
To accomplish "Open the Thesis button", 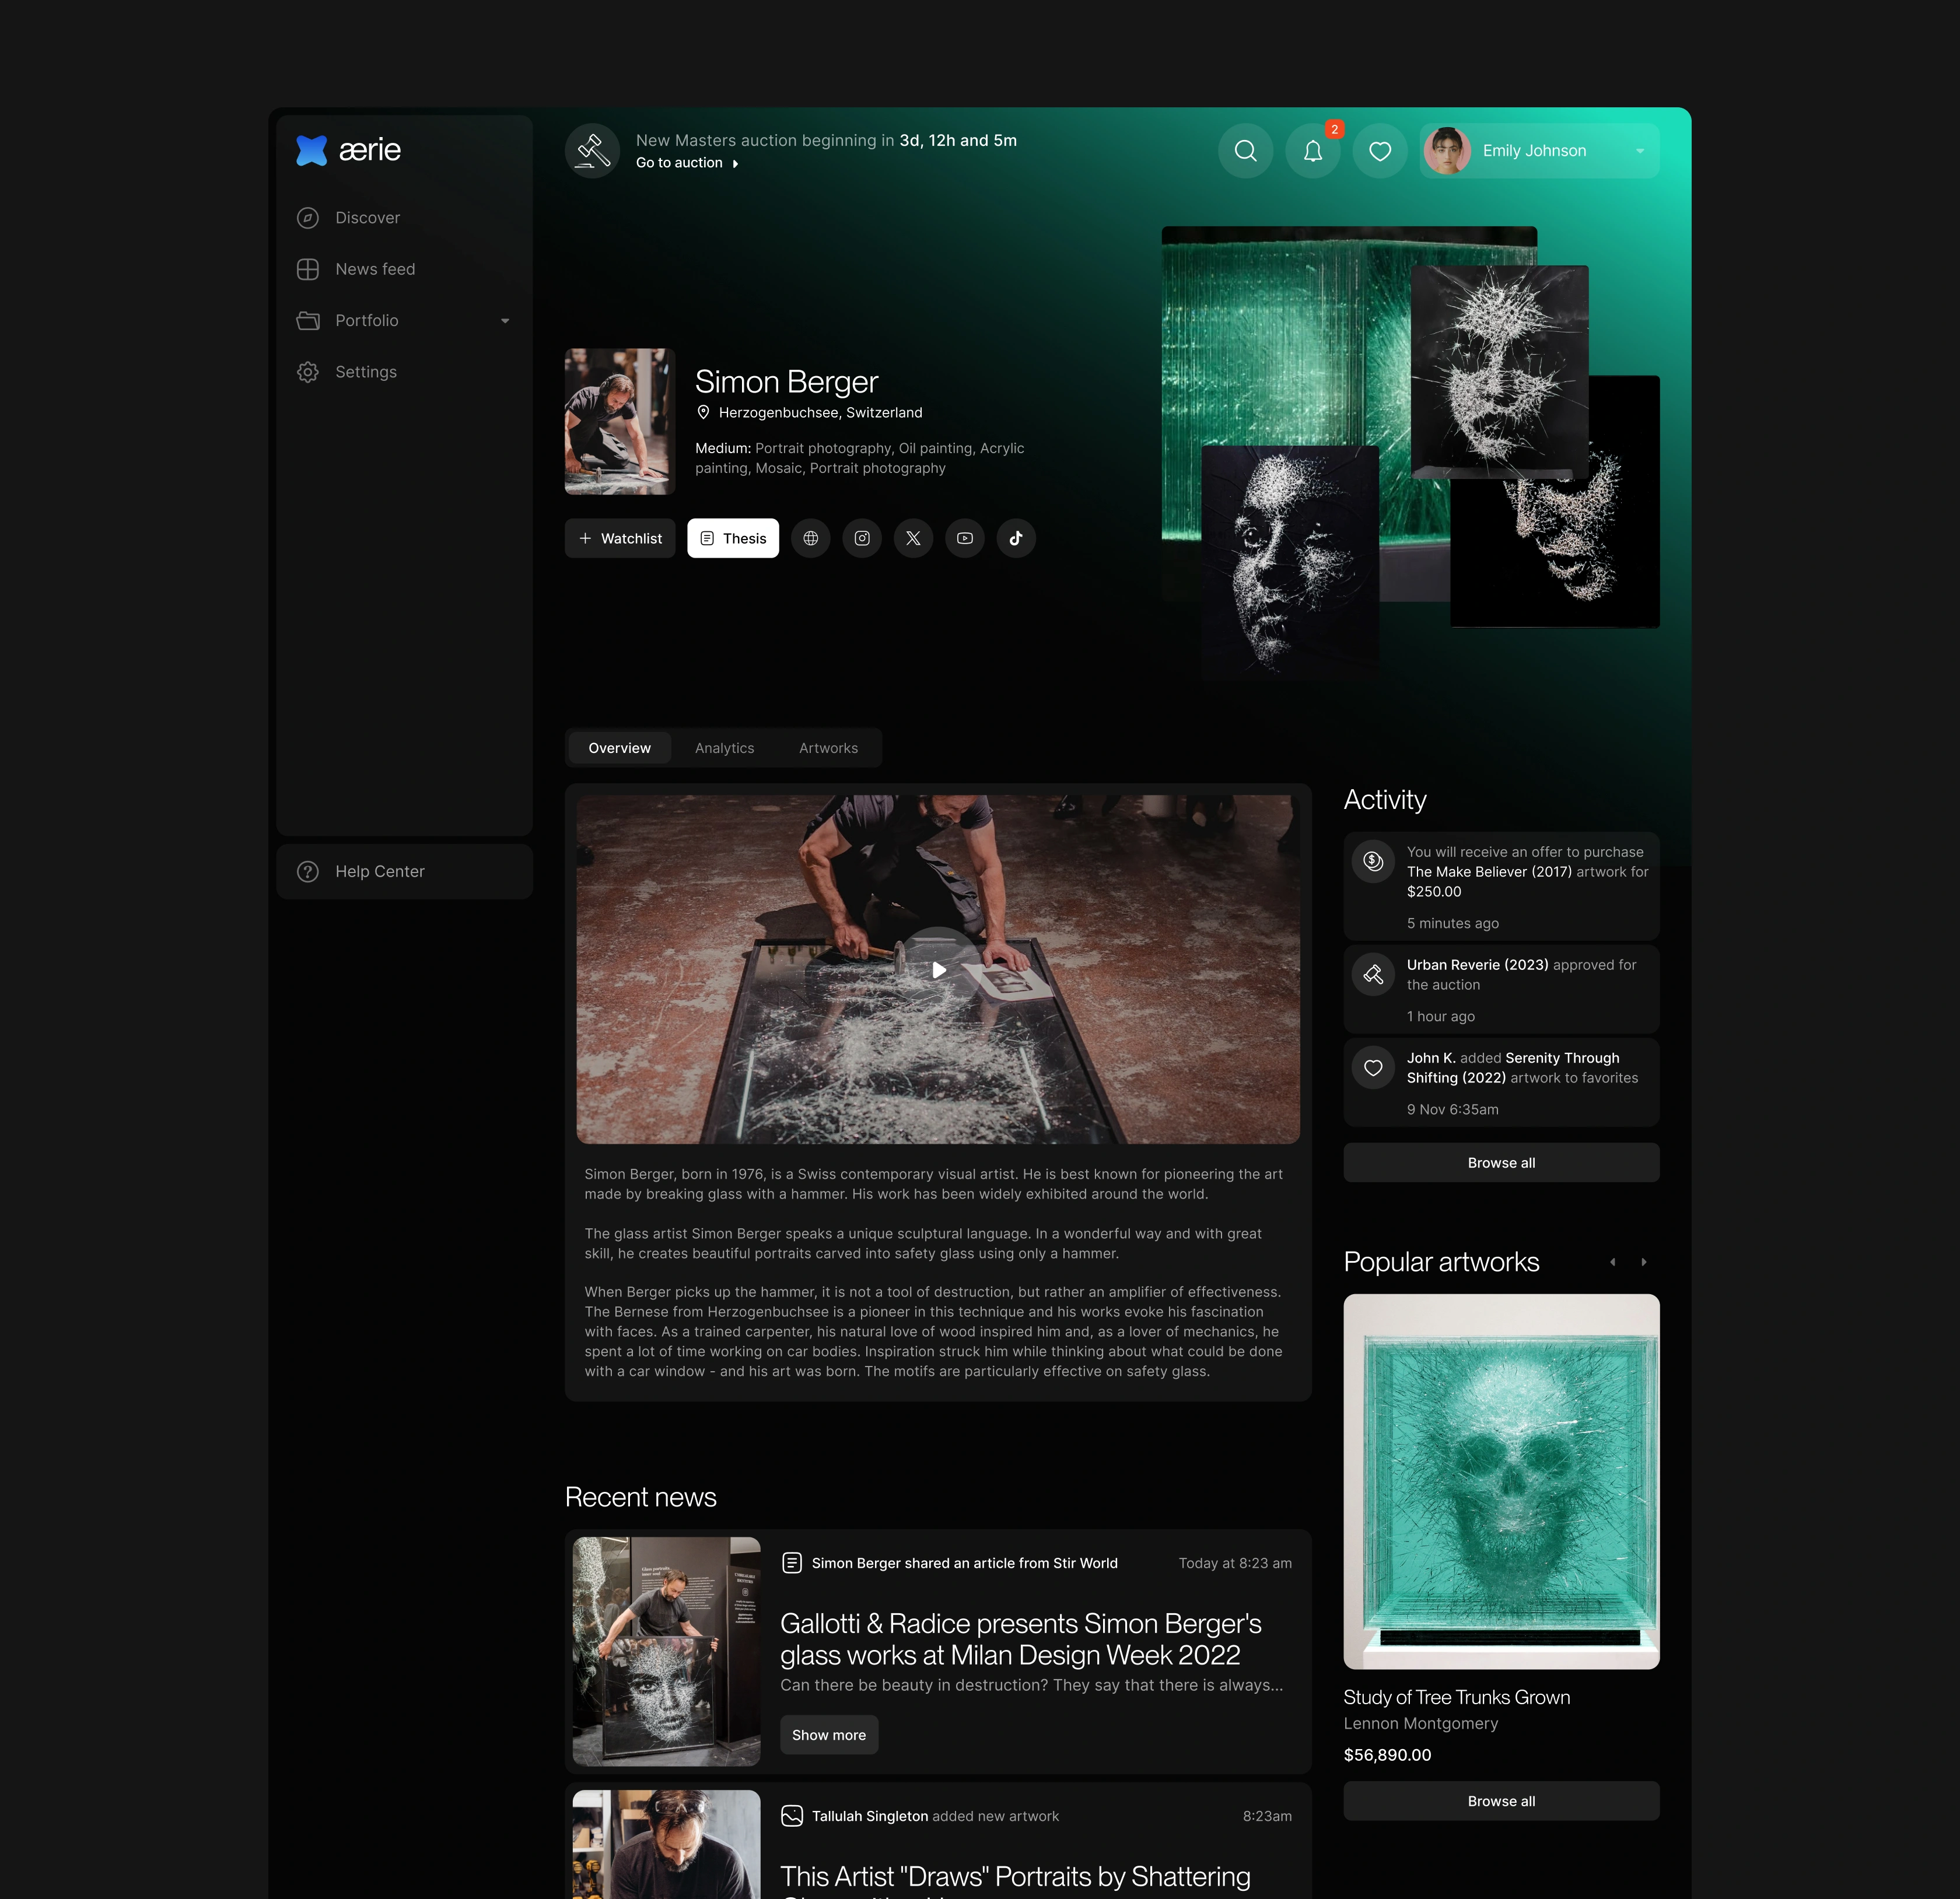I will [x=733, y=538].
